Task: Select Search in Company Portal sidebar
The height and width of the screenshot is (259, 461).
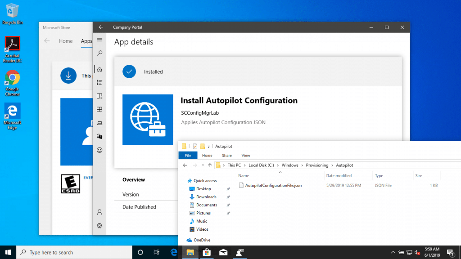Action: (99, 53)
